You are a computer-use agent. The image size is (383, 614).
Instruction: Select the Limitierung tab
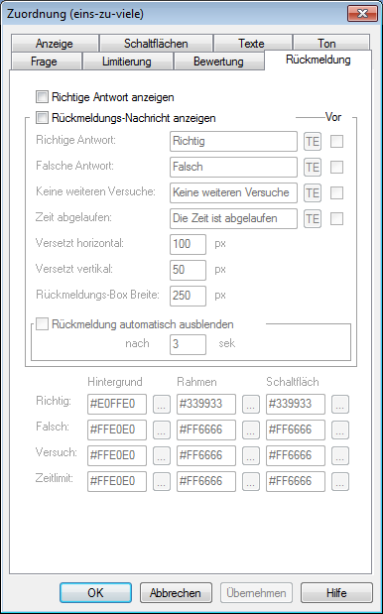127,61
